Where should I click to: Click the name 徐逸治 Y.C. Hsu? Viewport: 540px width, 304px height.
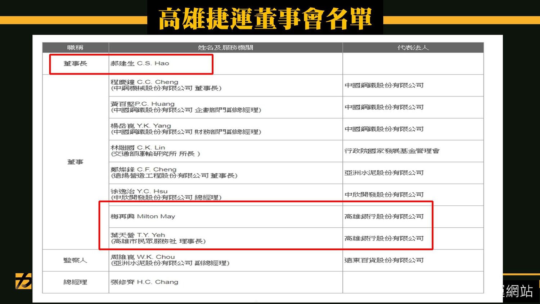click(139, 191)
